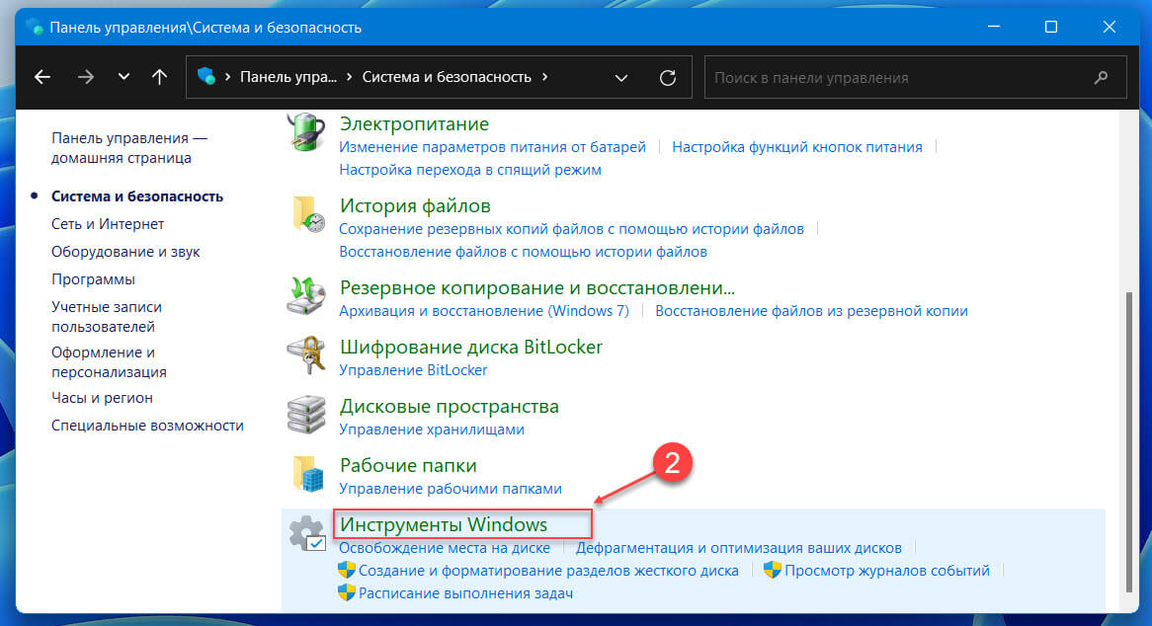Open 'Восстановление файлов из резервной копии'
Screen dimensions: 1152x626
(x=811, y=310)
